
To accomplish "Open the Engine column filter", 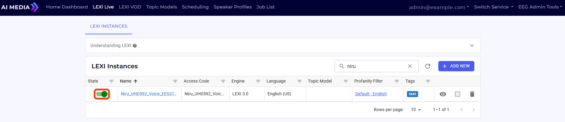I will pos(258,81).
